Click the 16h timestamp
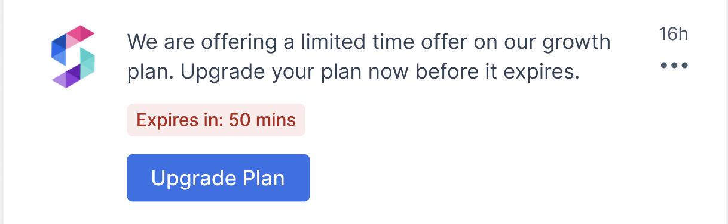The image size is (728, 224). [x=674, y=34]
